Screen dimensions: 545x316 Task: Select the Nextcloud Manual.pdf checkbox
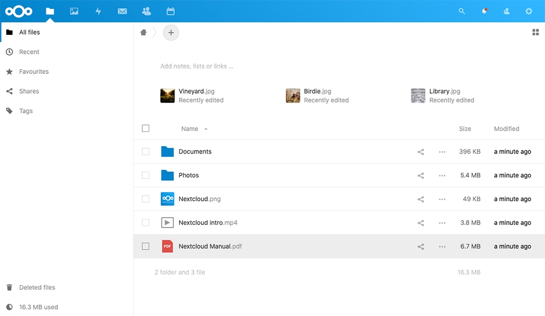[x=146, y=246]
